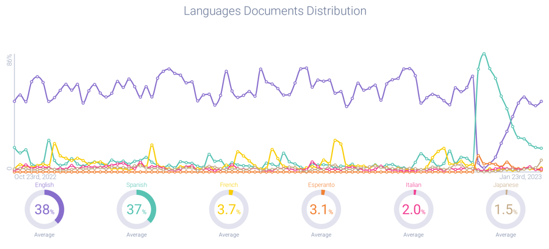This screenshot has width=549, height=249.
Task: Select the Esperanto 3.1% donut gauge
Action: click(x=321, y=210)
